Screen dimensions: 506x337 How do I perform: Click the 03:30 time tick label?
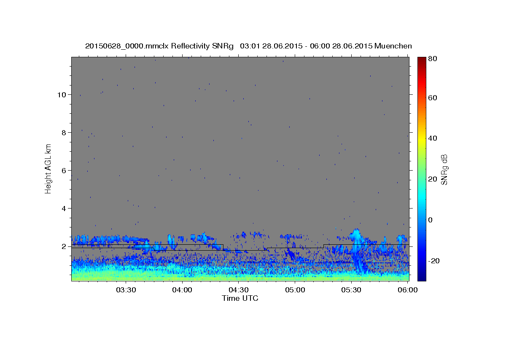click(x=126, y=290)
